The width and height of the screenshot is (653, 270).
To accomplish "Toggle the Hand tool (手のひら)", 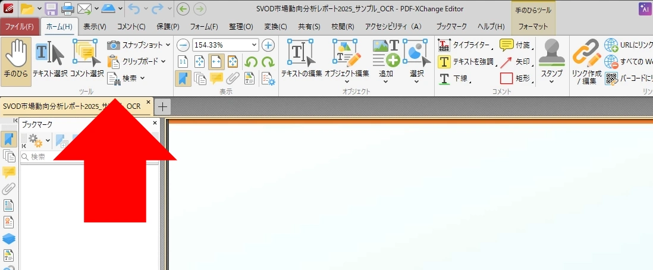I will tap(16, 61).
